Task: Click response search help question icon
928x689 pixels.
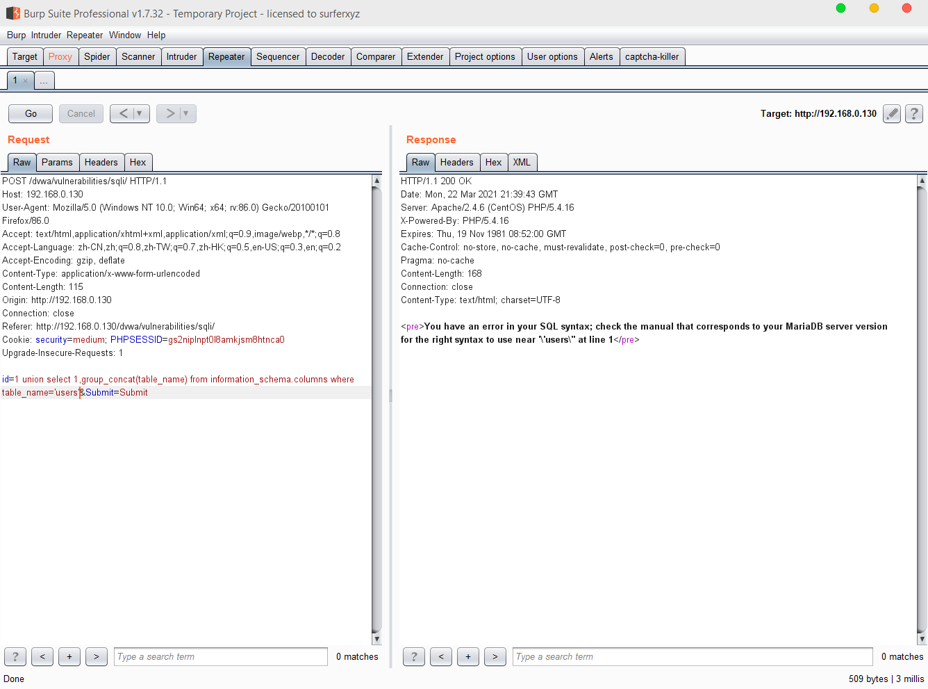Action: 414,656
